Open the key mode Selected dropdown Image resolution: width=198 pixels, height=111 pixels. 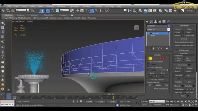(x=157, y=101)
